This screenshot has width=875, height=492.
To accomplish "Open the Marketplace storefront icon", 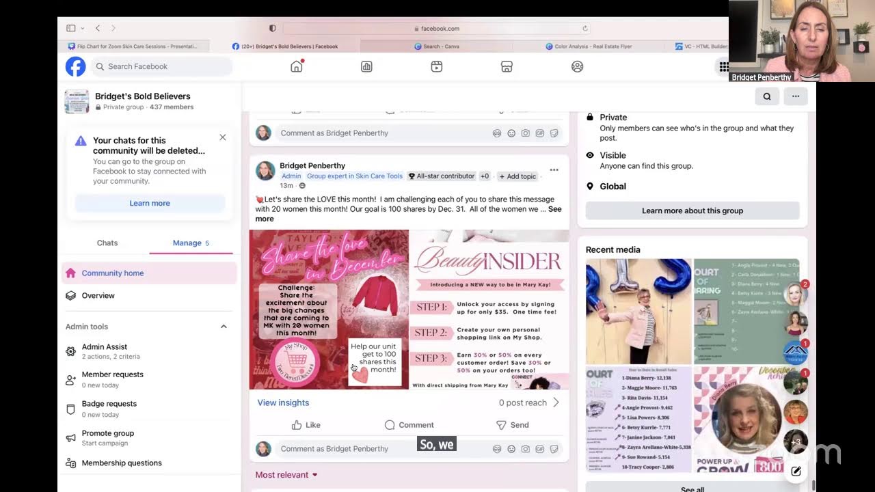I will tap(507, 66).
